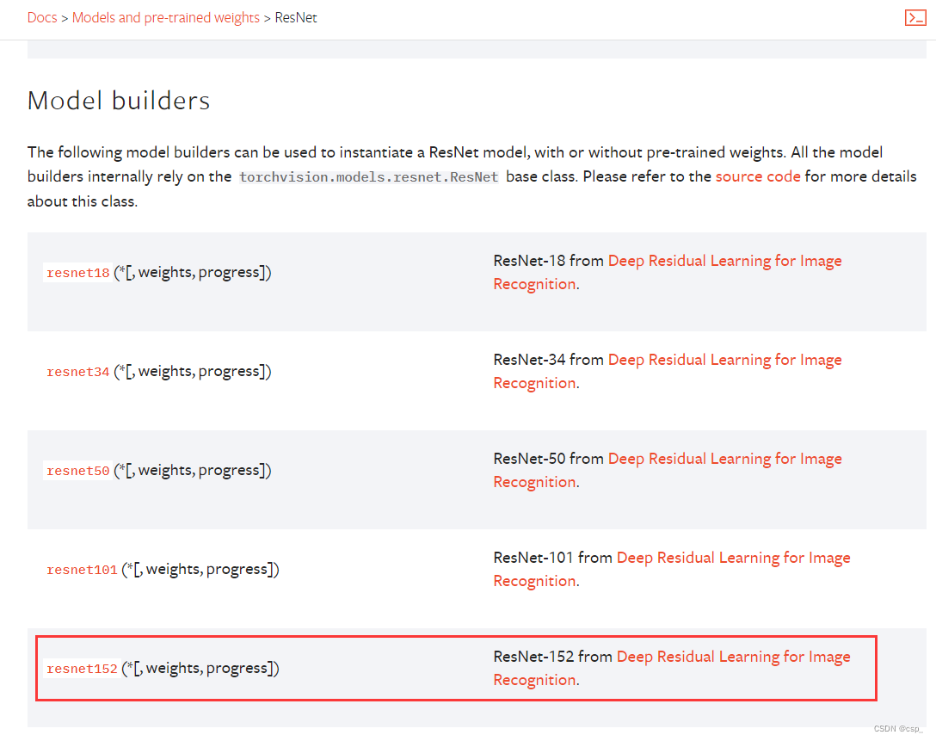Open the resnet50 builder link
This screenshot has height=741, width=936.
(x=78, y=471)
